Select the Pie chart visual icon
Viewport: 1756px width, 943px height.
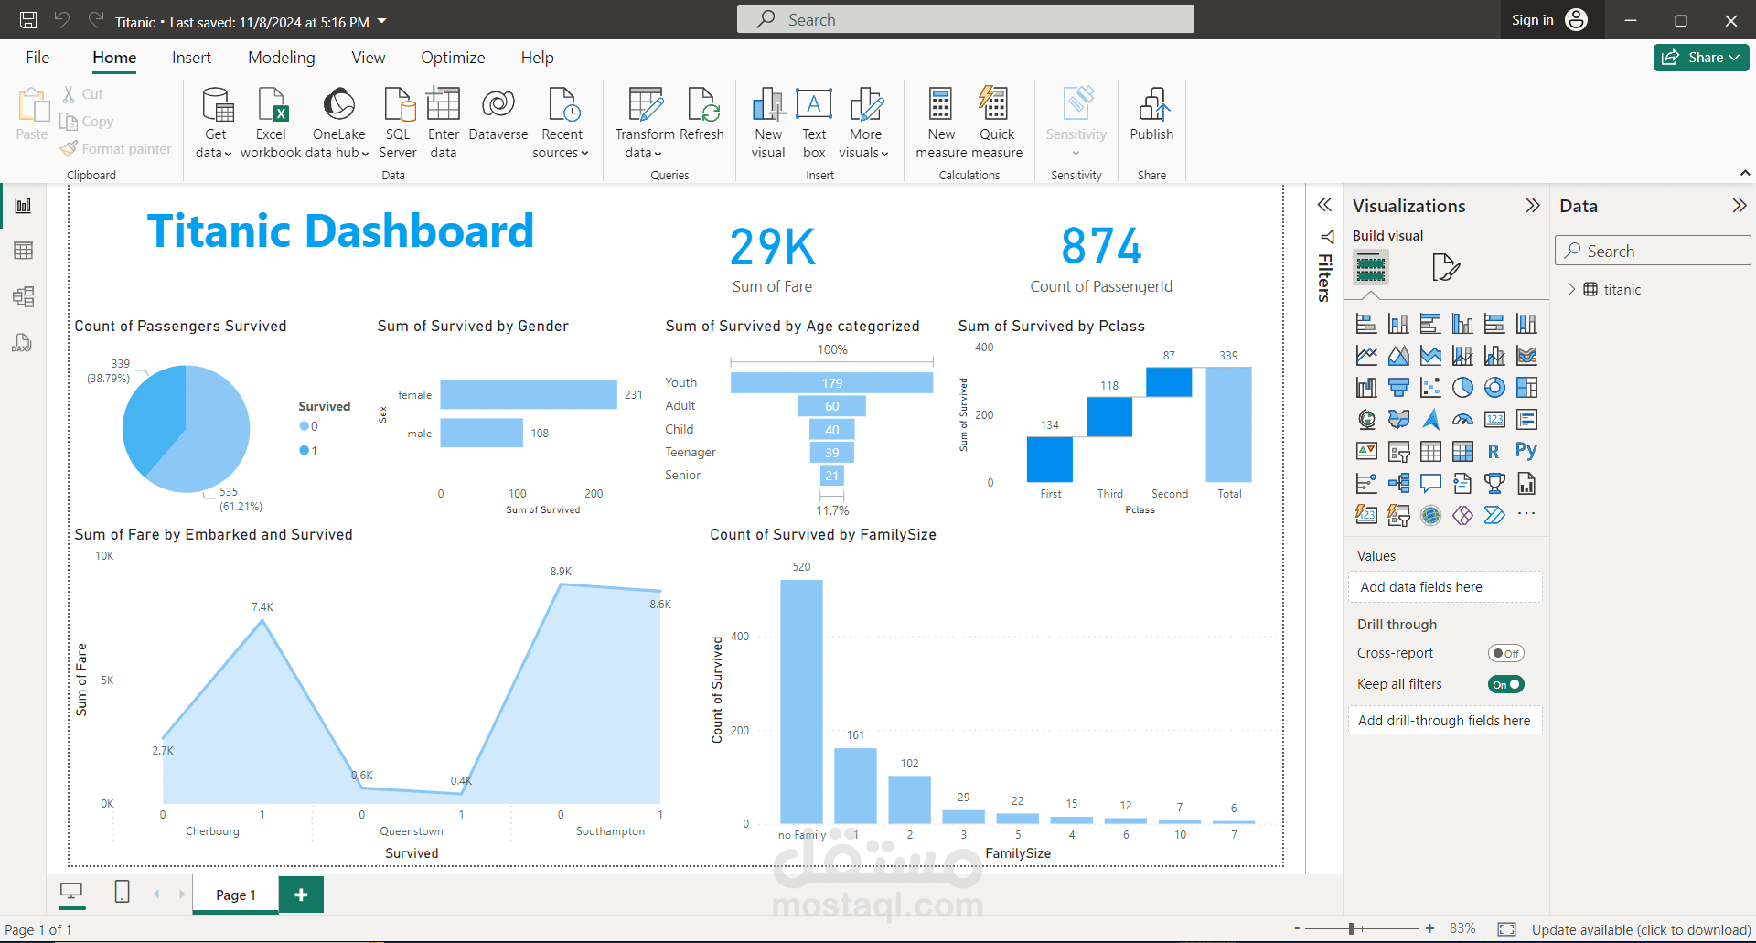(x=1462, y=388)
